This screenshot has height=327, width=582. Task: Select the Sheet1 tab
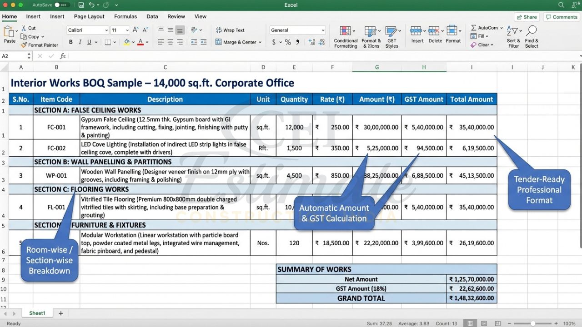pyautogui.click(x=37, y=313)
